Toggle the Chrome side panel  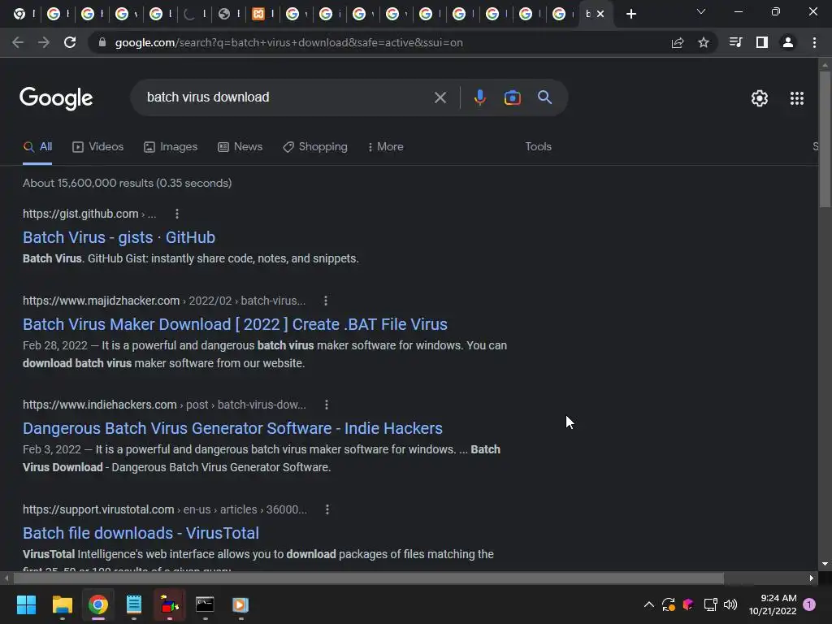point(762,42)
